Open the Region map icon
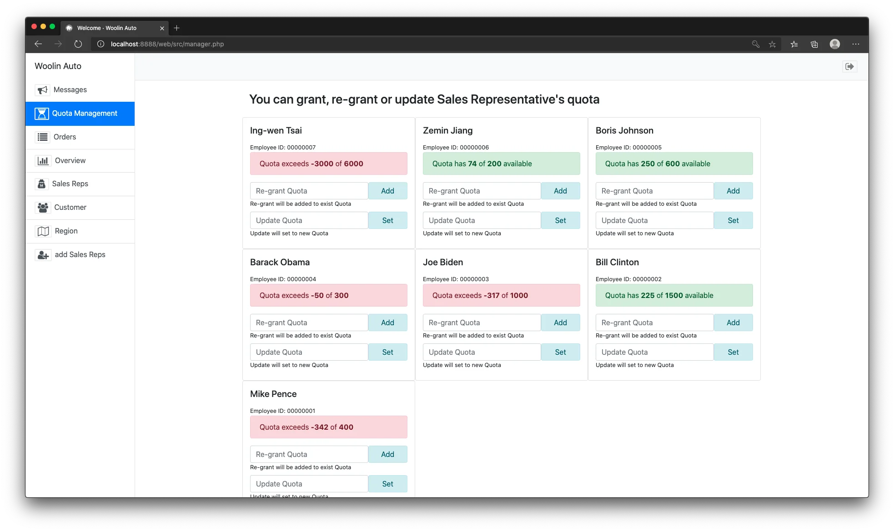894x531 pixels. 43,231
